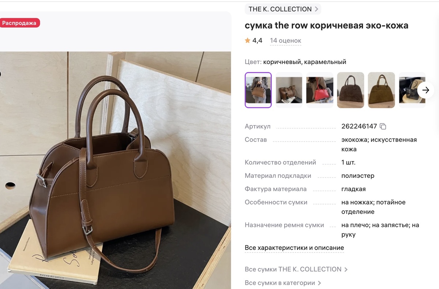Select the red bag color thumbnail
Viewport: 439px width, 289px height.
320,90
